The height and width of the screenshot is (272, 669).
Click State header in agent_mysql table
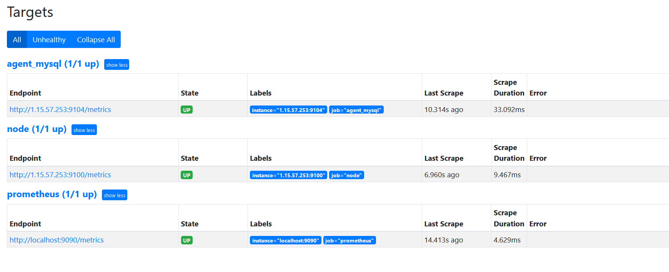pyautogui.click(x=190, y=93)
